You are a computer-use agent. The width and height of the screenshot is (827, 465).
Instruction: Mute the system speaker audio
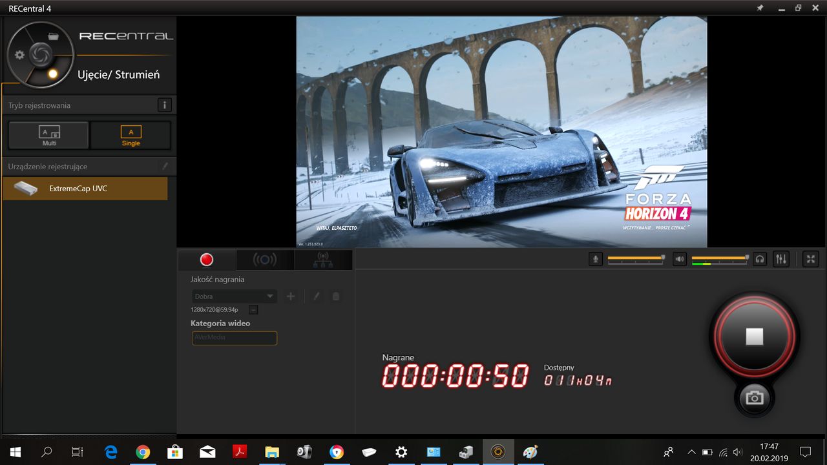pos(679,259)
